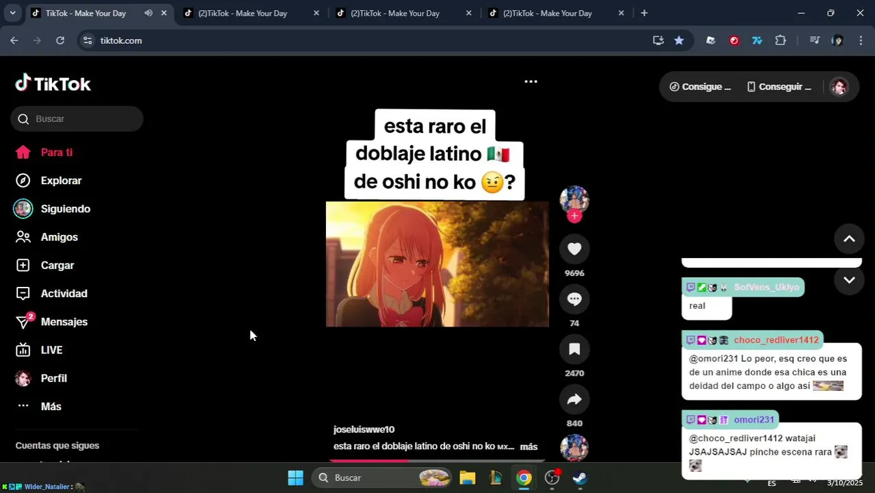
Task: Open comments via the speech bubble icon
Action: (574, 299)
